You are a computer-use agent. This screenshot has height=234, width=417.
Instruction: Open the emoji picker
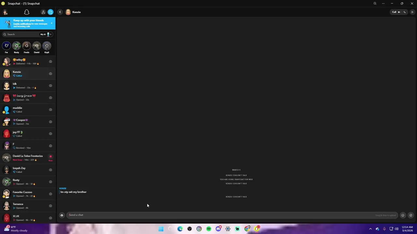(403, 215)
